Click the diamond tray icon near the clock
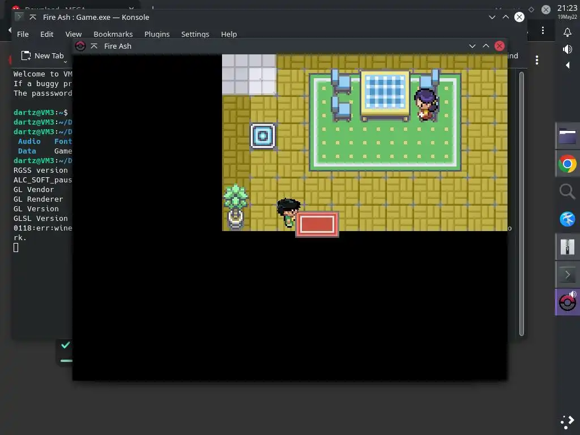Viewport: 580px width, 435px height. coord(531,10)
